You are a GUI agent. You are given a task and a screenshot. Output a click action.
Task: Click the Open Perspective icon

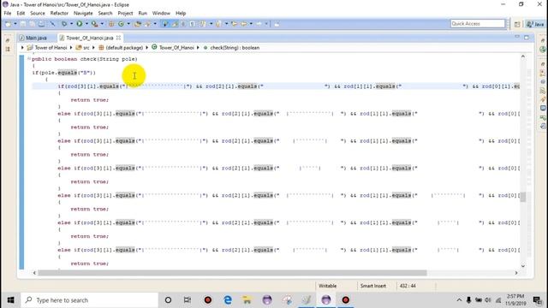click(517, 24)
